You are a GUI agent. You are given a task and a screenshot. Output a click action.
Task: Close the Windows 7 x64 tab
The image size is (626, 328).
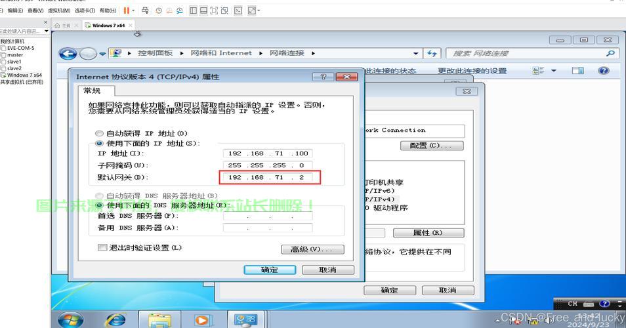(130, 25)
